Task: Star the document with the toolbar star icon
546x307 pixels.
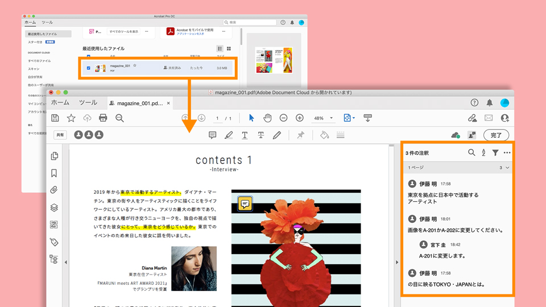Action: [x=71, y=118]
